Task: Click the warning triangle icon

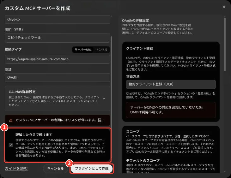Action: 11,120
